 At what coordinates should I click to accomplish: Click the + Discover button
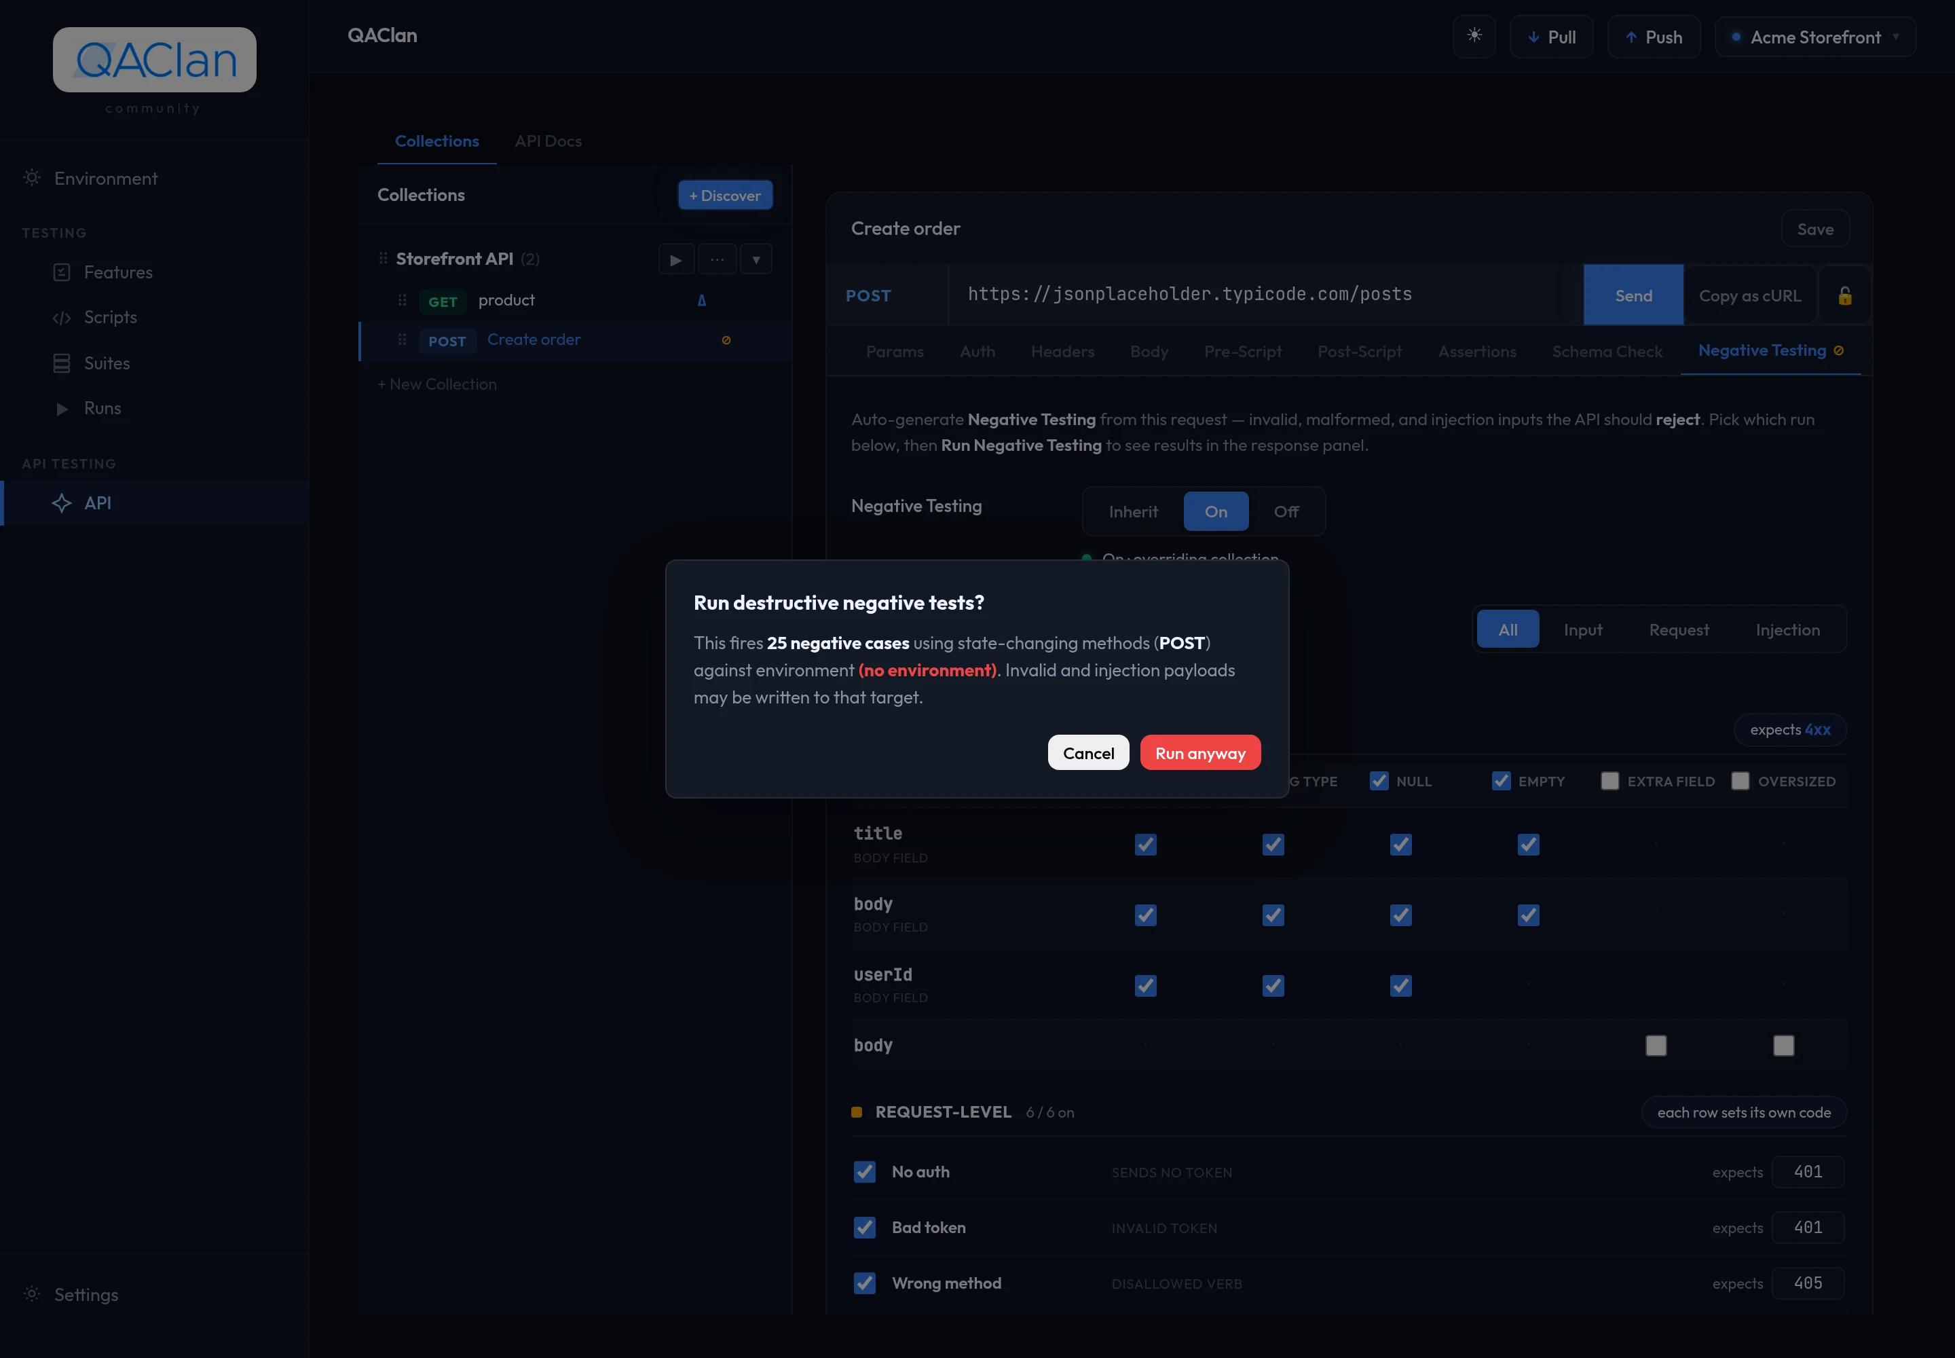pyautogui.click(x=725, y=196)
